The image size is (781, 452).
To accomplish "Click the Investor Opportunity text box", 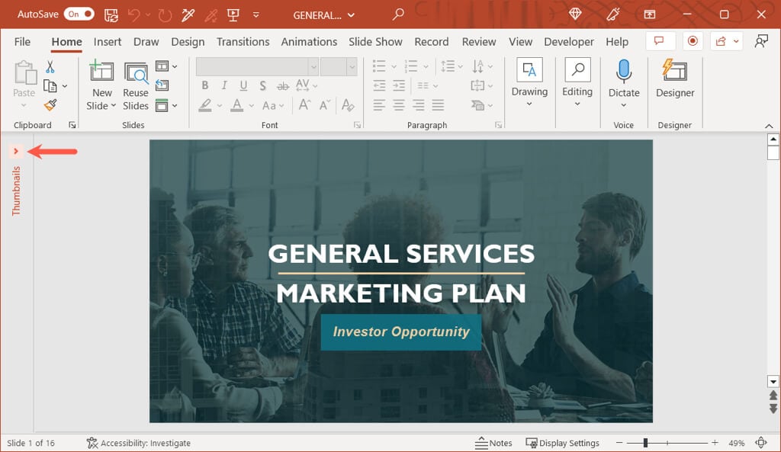I will (x=401, y=332).
